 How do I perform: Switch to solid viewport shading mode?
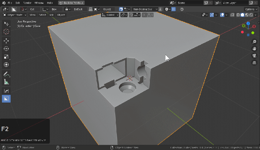coord(243,15)
